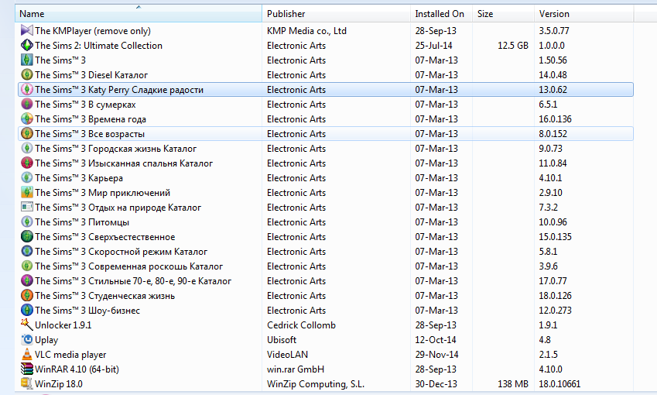Sort programs by Version column header
This screenshot has height=395, width=657.
pos(583,13)
